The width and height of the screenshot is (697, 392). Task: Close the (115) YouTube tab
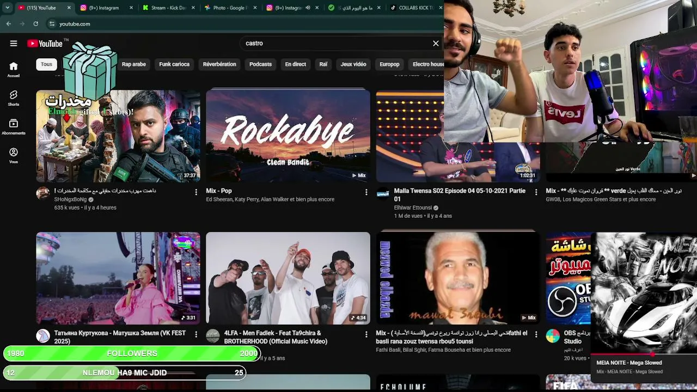[69, 8]
